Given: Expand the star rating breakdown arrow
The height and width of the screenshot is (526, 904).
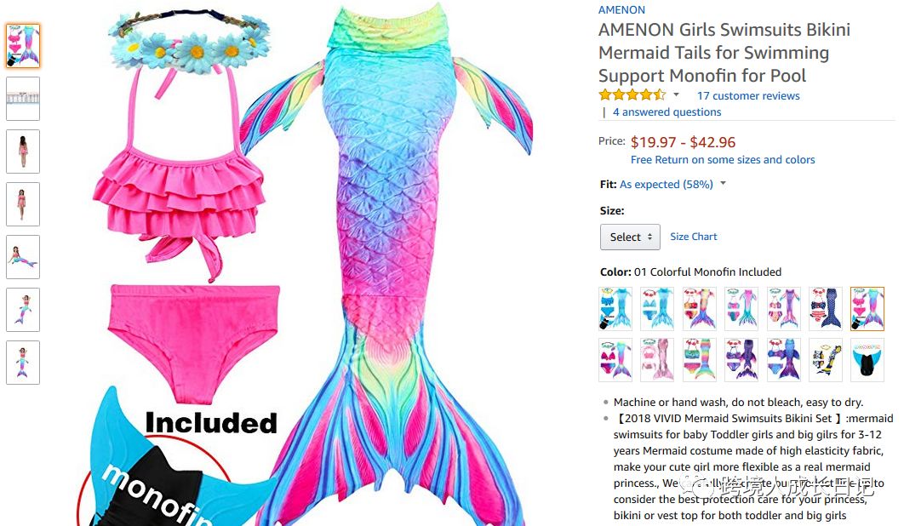Looking at the screenshot, I should [x=676, y=94].
